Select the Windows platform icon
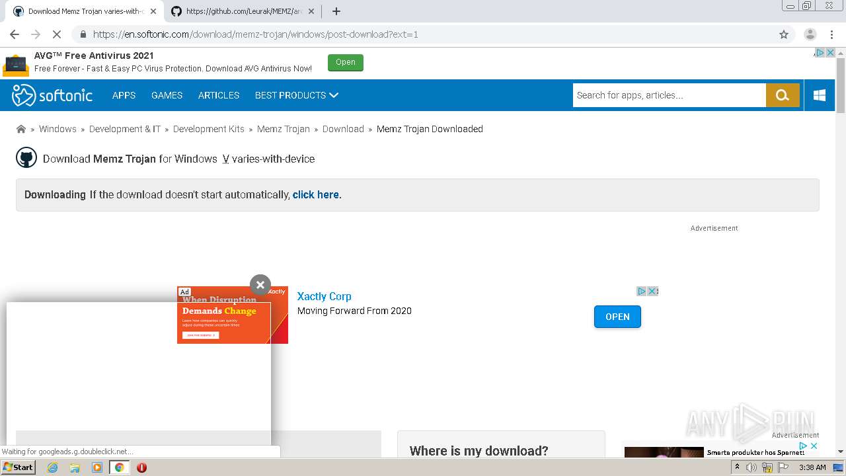The image size is (846, 476). pos(820,95)
